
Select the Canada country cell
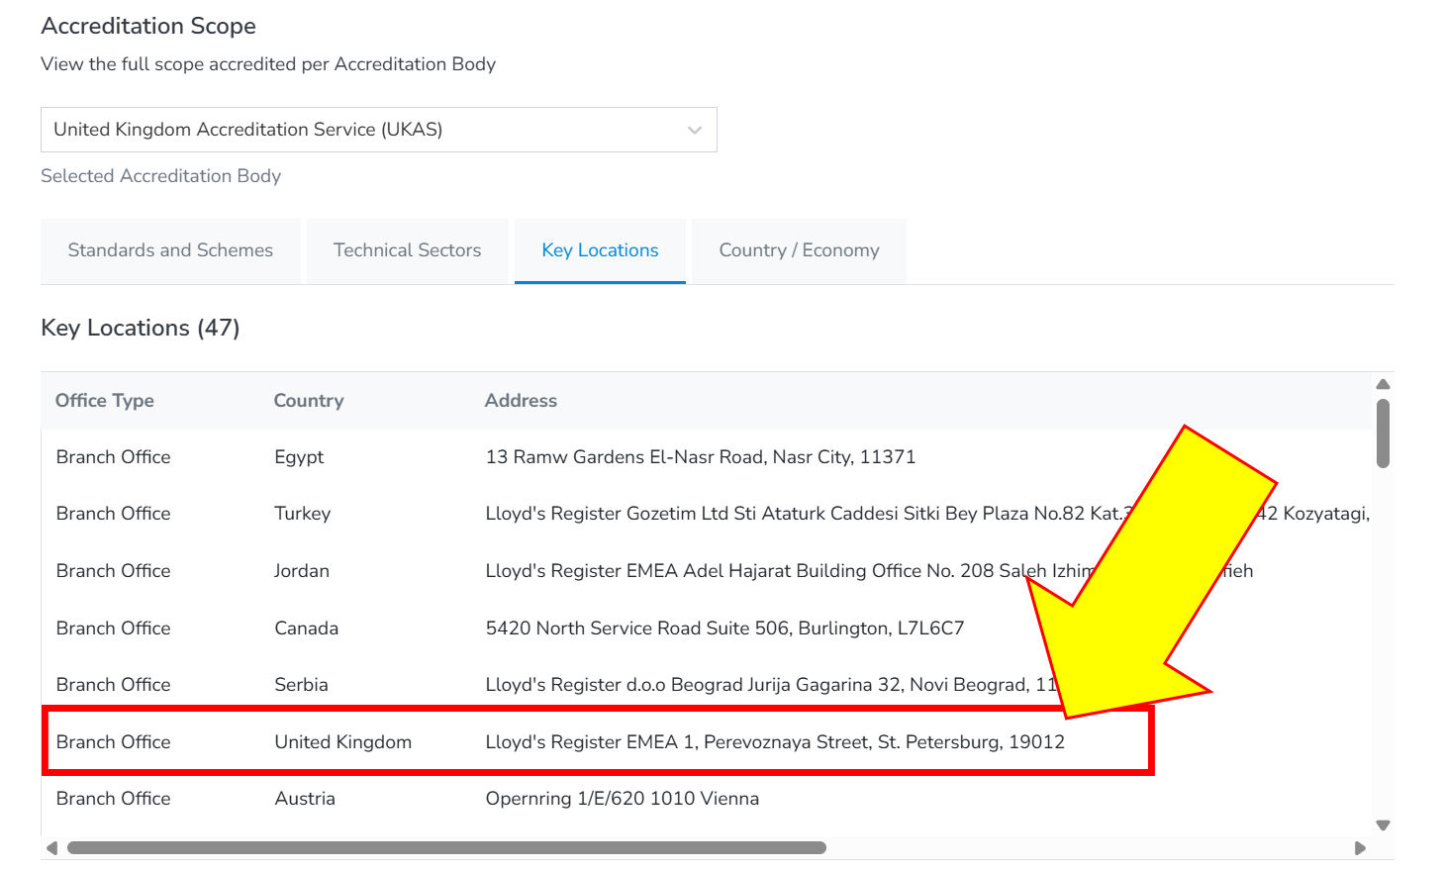(x=306, y=629)
